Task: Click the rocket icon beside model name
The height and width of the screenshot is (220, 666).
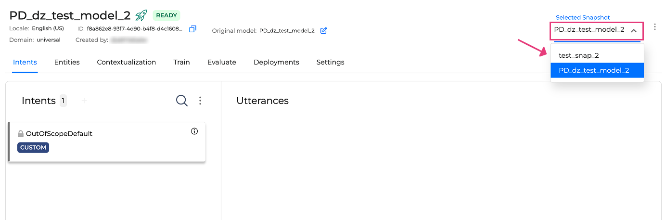Action: (141, 15)
